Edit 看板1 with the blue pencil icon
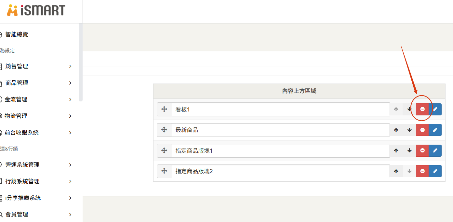 pos(435,109)
